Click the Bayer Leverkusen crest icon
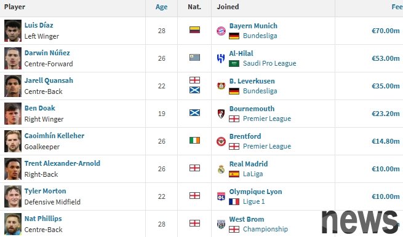 pos(221,86)
